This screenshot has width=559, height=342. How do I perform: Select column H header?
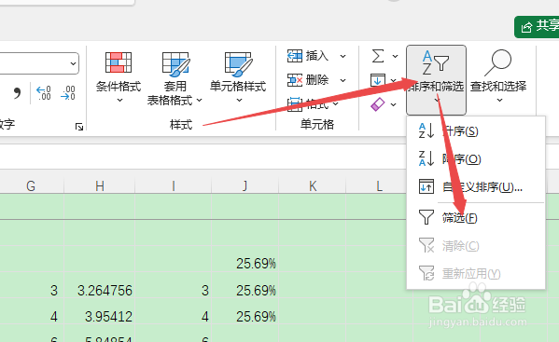[100, 185]
